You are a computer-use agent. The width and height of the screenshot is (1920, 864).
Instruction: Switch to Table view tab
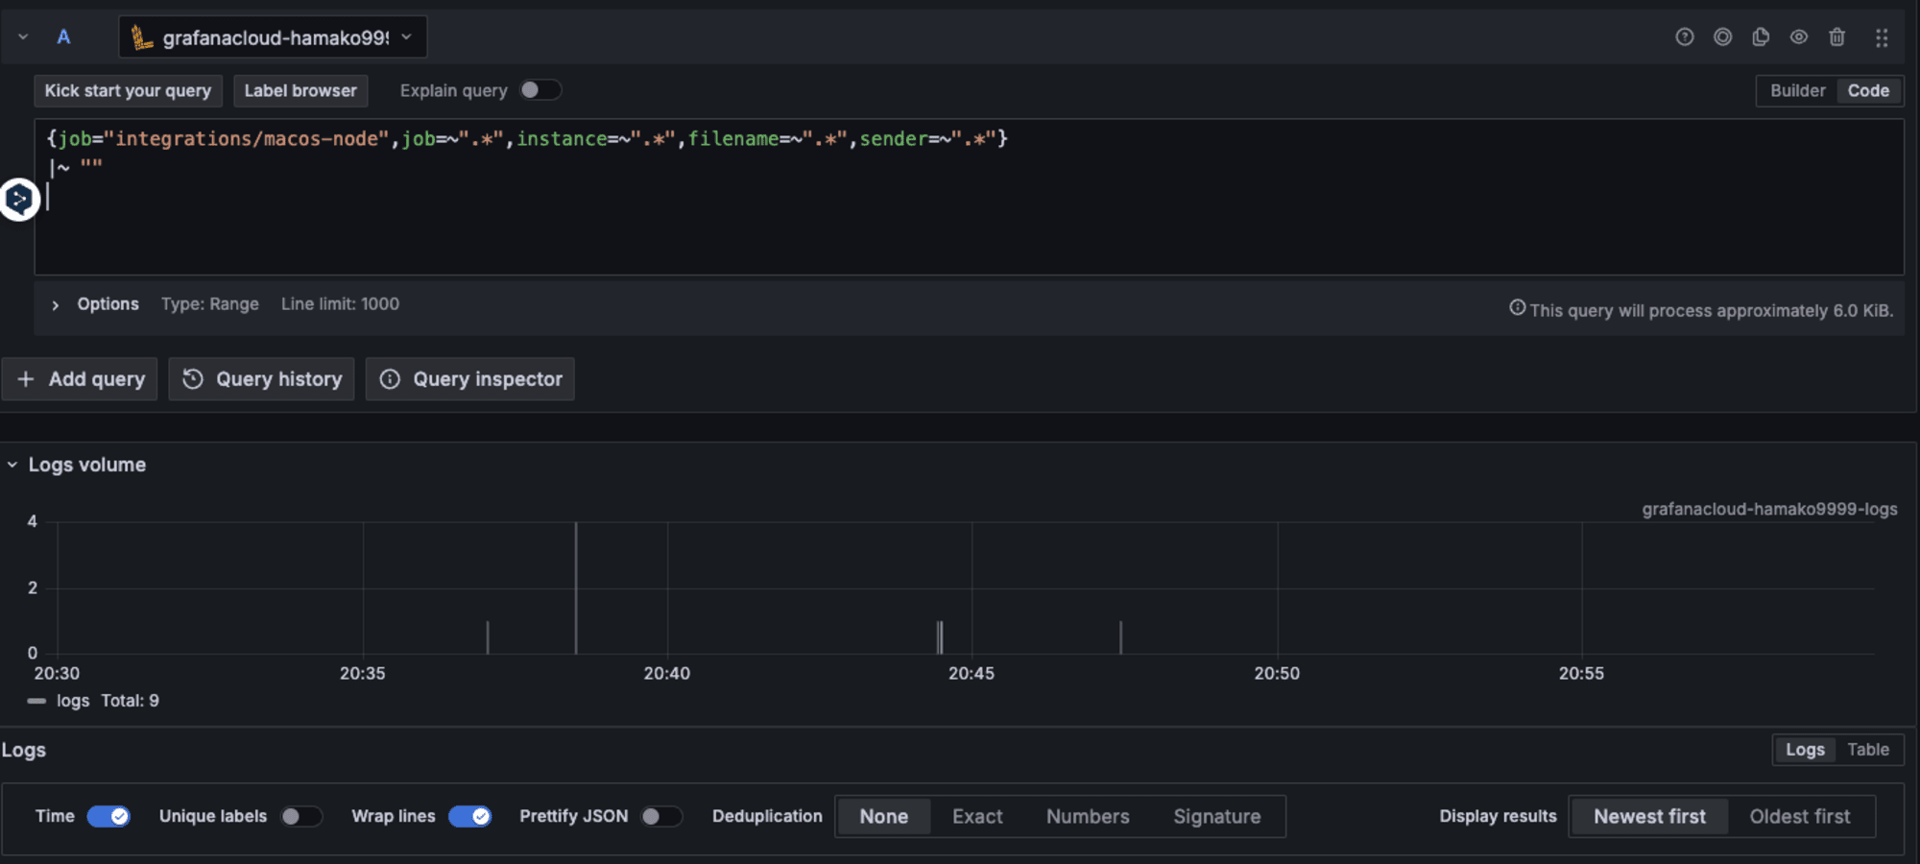pyautogui.click(x=1868, y=750)
